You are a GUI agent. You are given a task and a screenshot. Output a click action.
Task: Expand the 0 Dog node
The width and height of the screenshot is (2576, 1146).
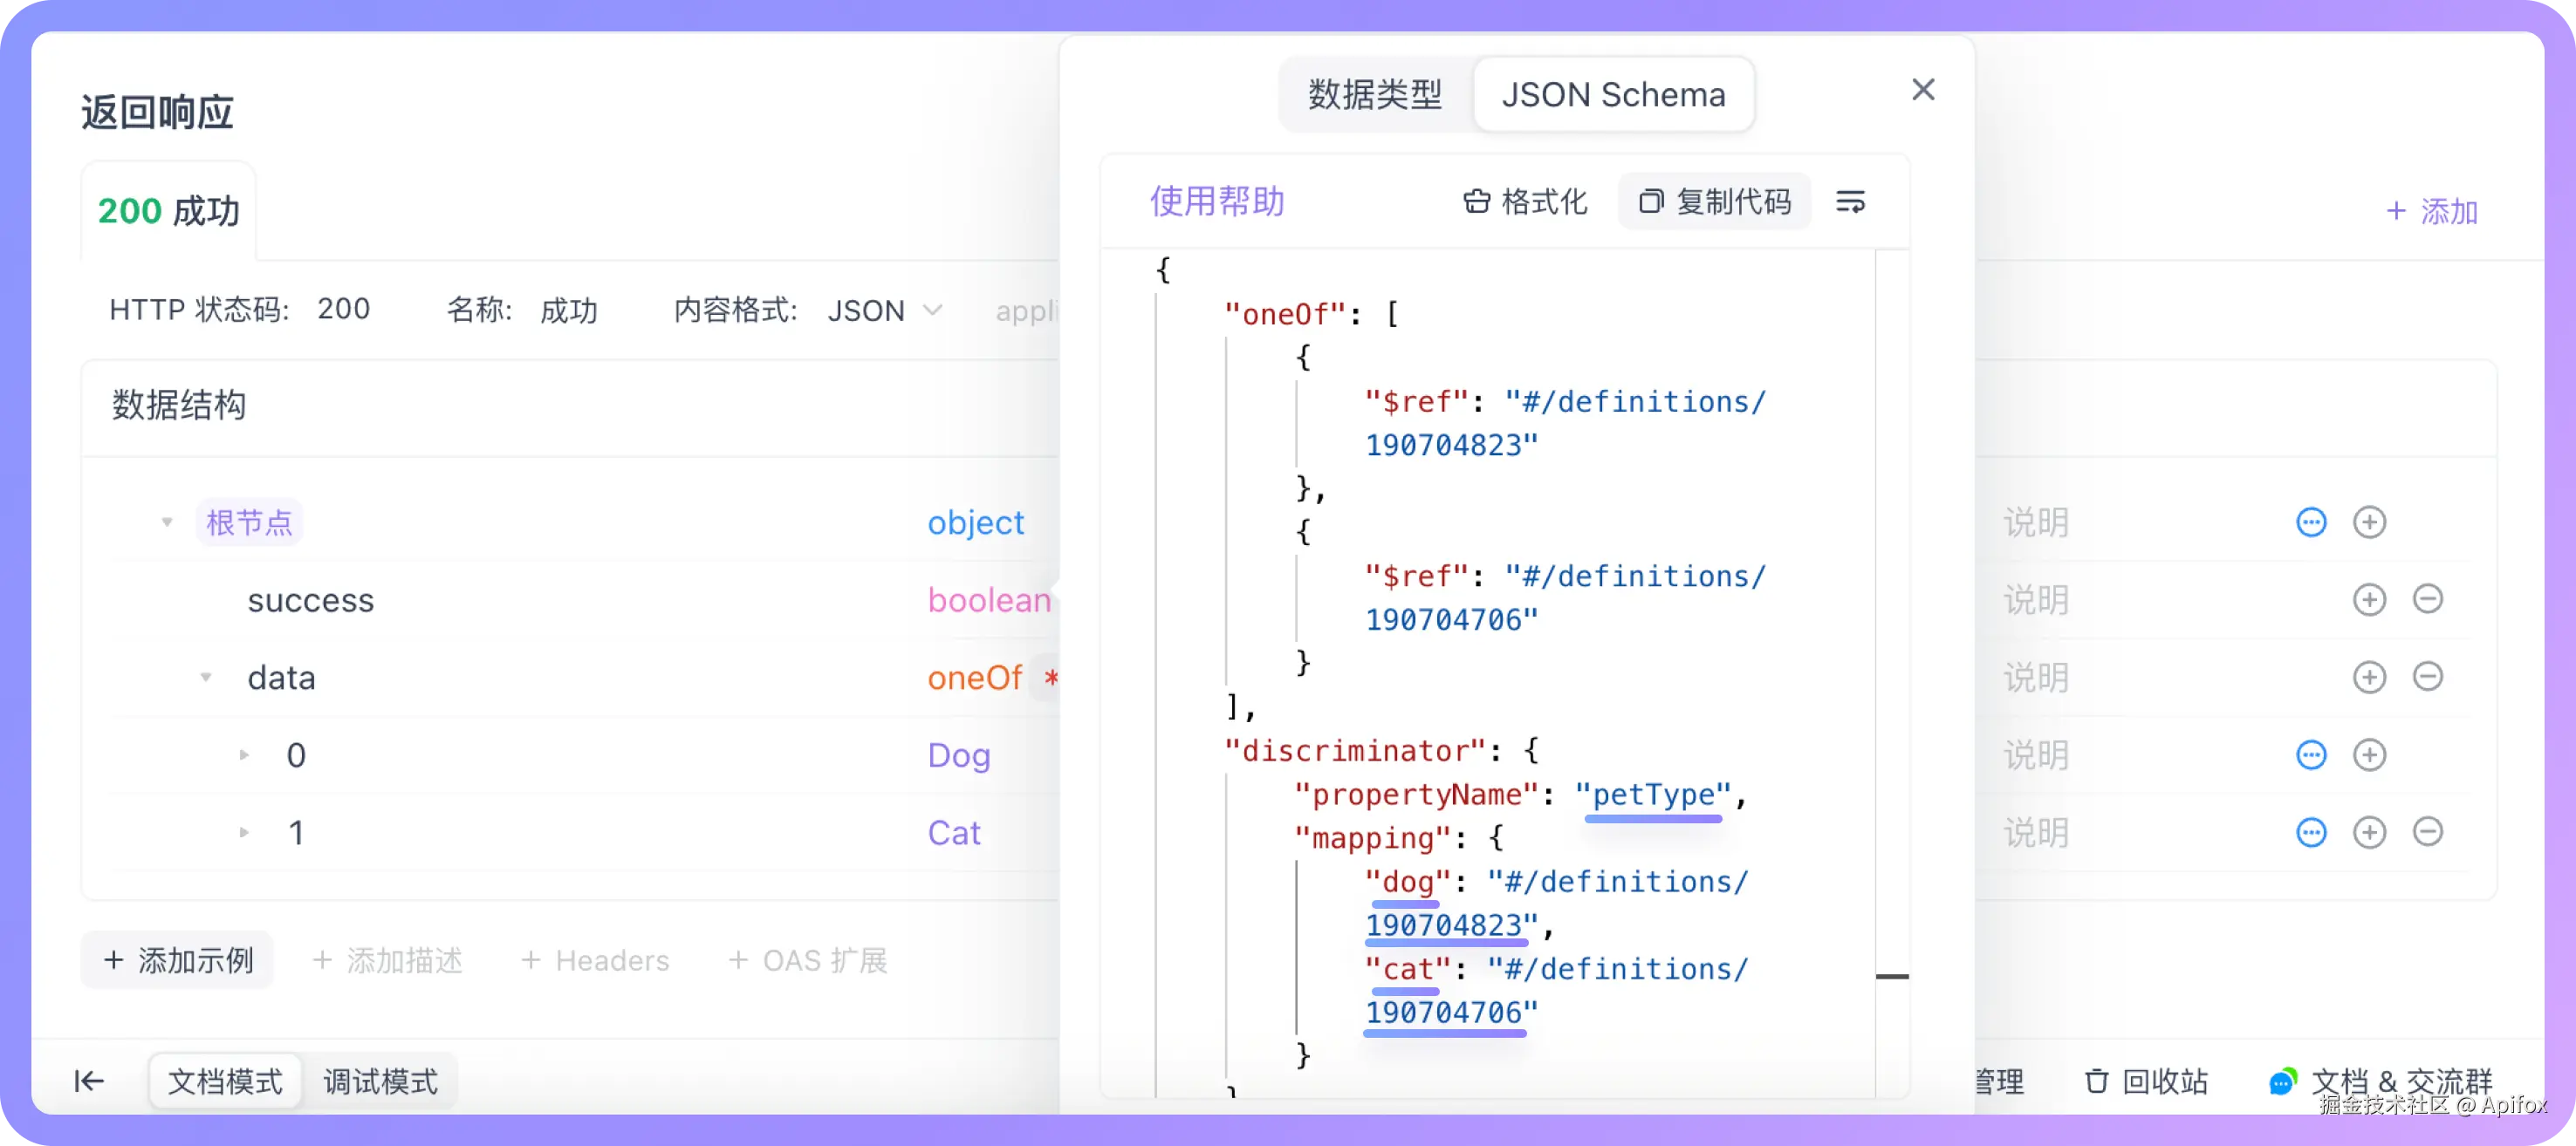[x=244, y=754]
